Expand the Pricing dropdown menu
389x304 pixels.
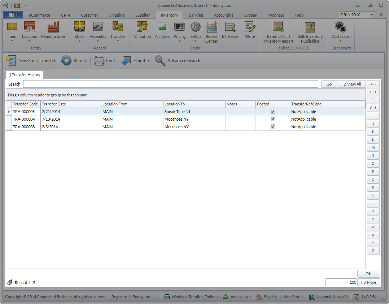coord(179,41)
